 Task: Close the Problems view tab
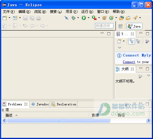26,104
